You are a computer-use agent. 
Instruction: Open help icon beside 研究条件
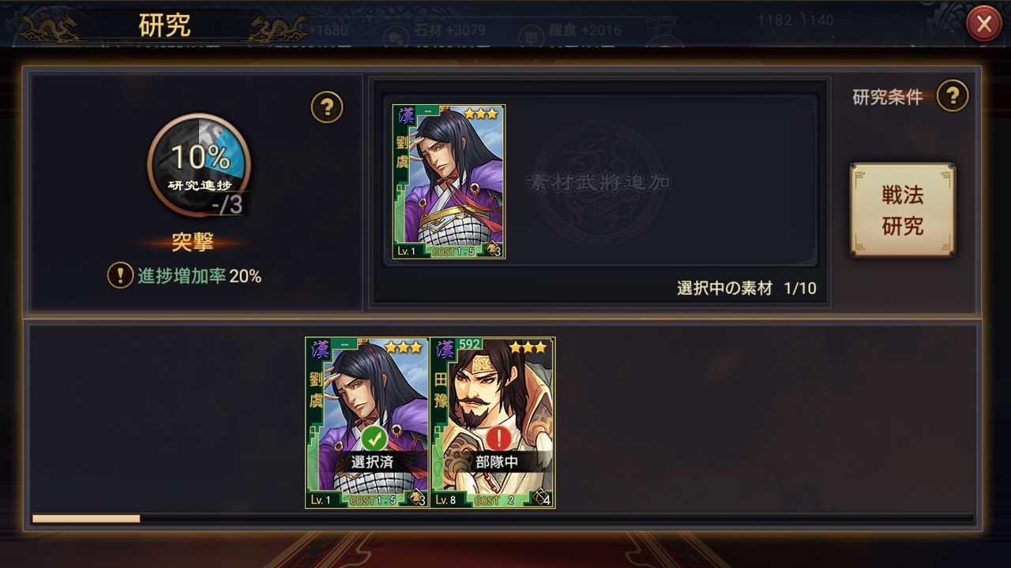coord(953,96)
